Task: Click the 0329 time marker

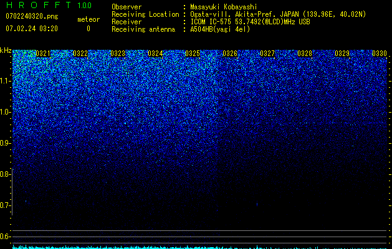Action: pos(342,54)
